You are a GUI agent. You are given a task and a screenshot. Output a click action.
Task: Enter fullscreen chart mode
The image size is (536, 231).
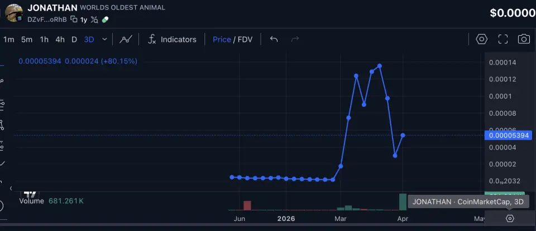[502, 39]
